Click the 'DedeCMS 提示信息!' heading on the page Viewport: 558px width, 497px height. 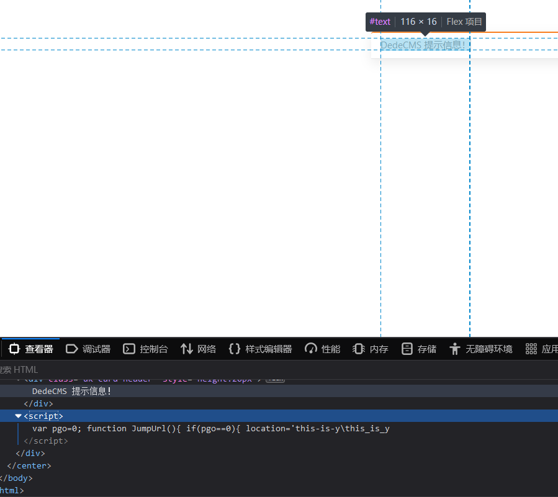423,45
